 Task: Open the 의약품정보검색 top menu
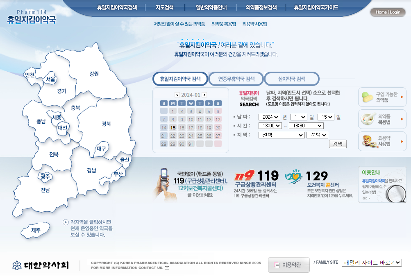tap(261, 7)
